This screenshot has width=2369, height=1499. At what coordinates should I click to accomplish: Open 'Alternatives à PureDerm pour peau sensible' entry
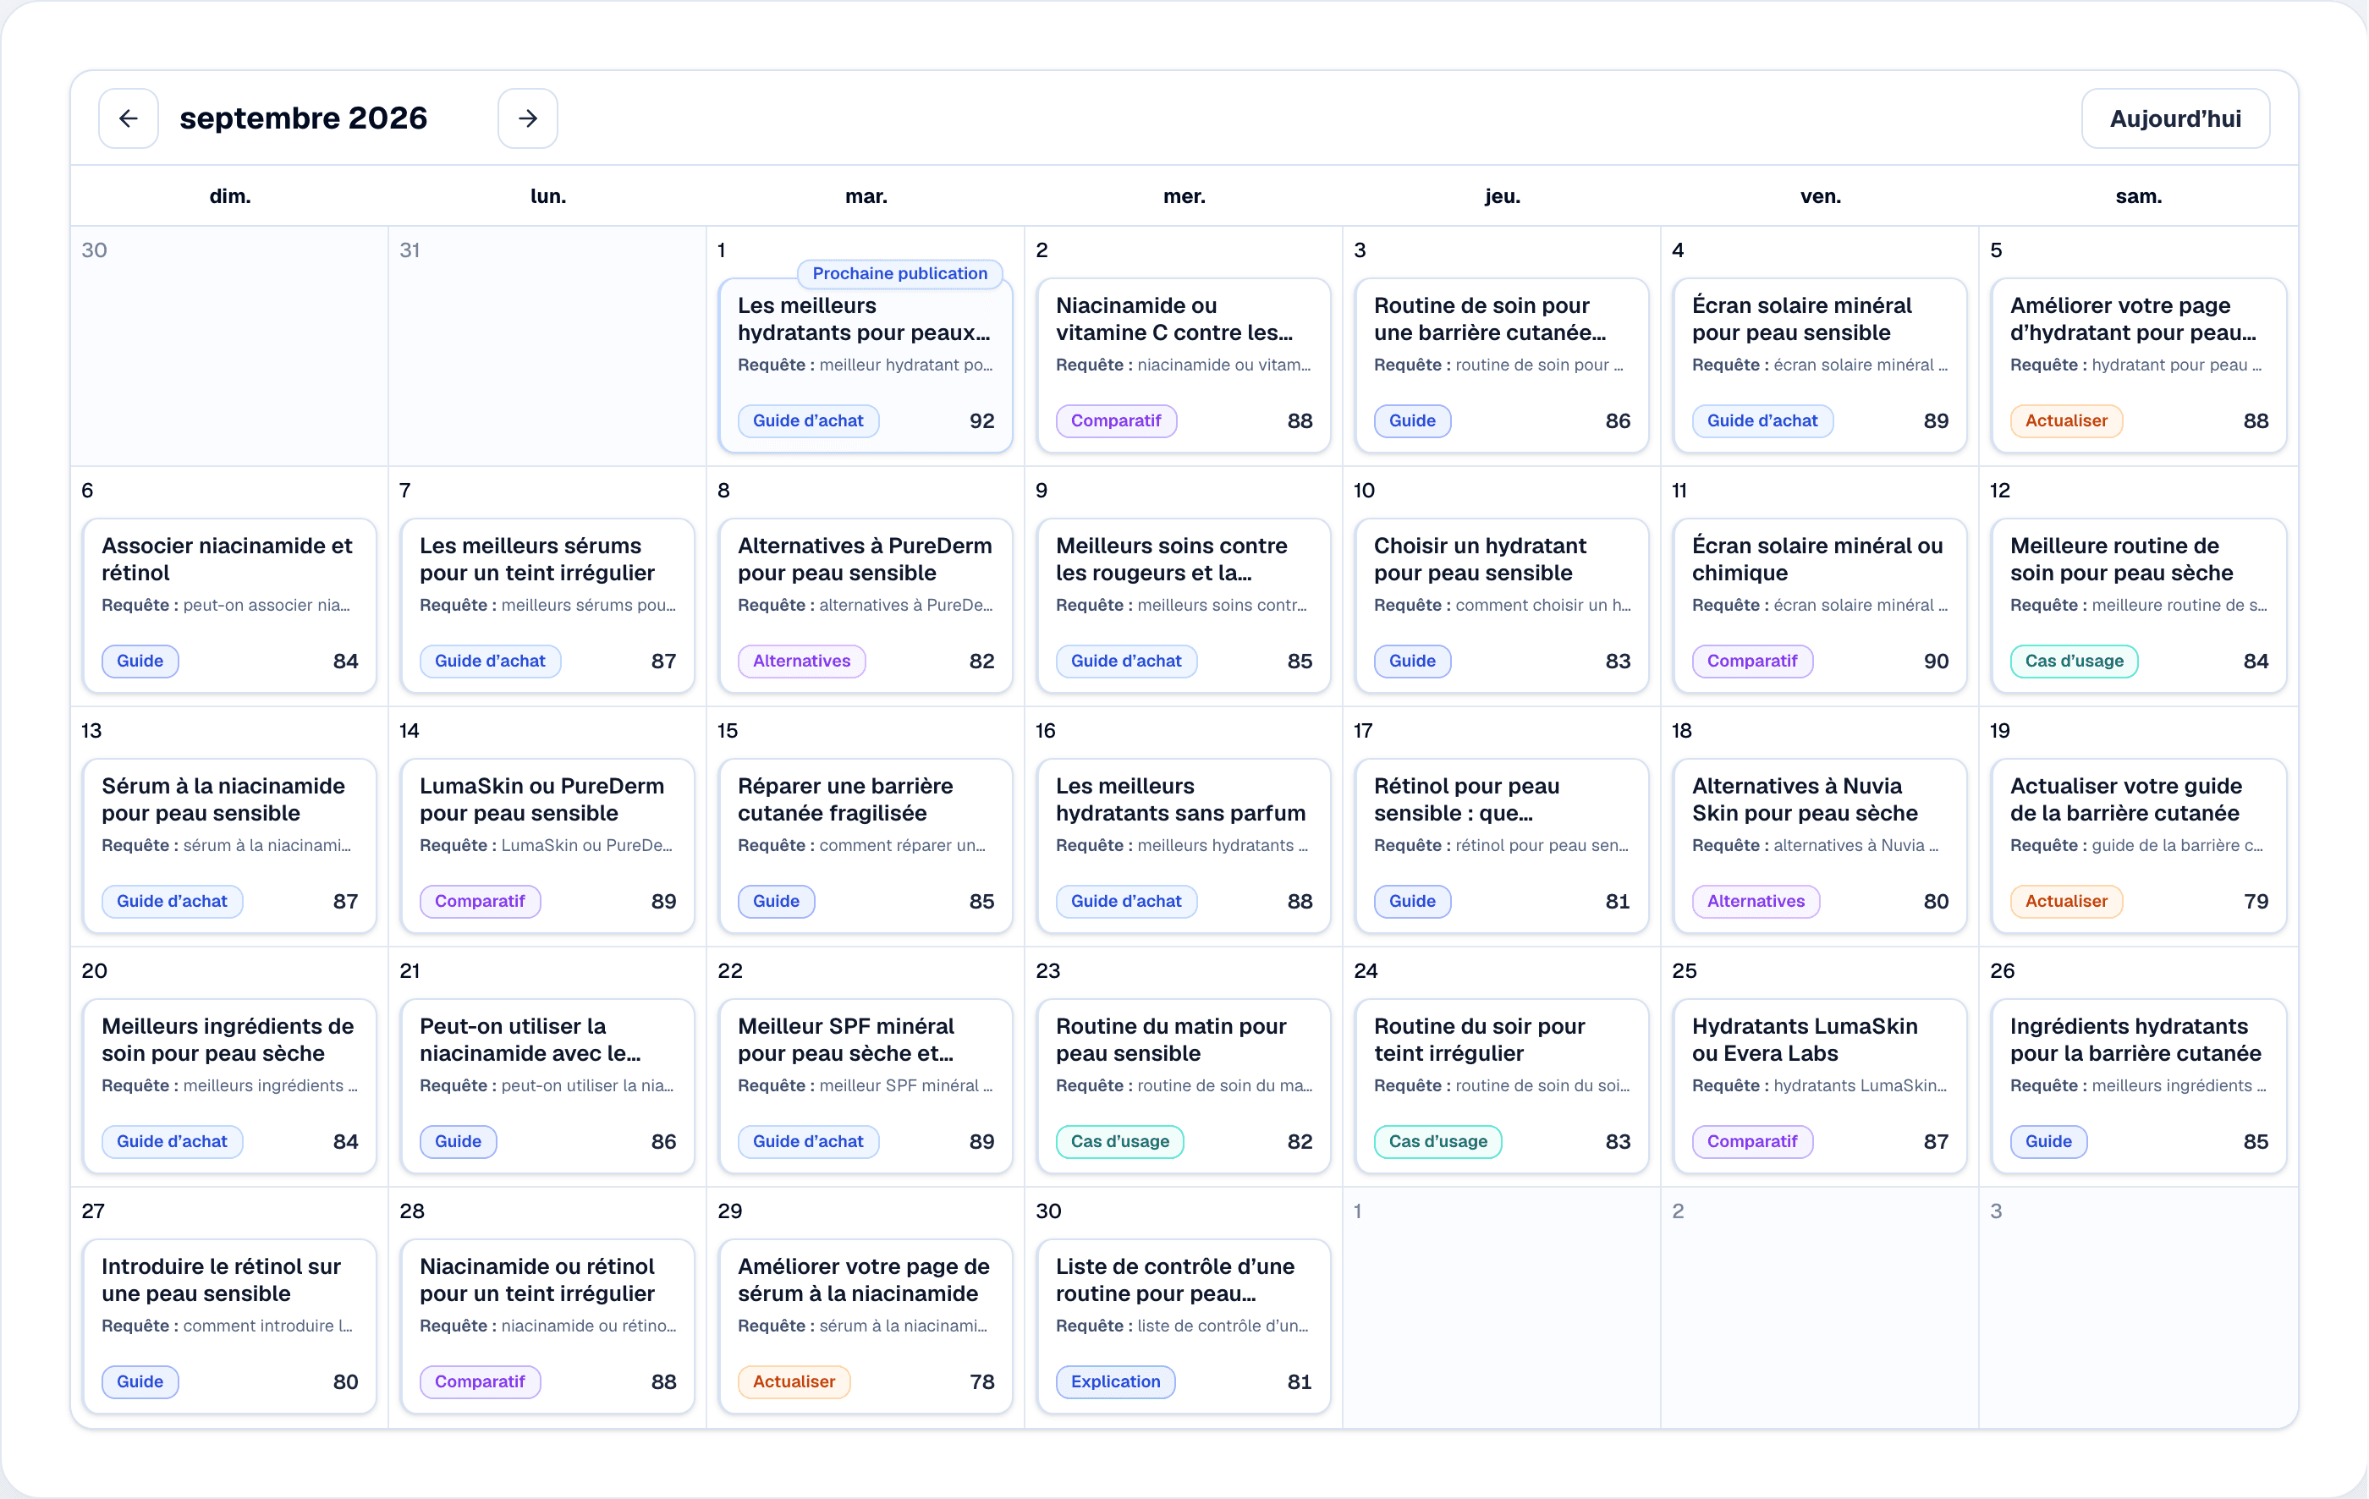tap(865, 605)
